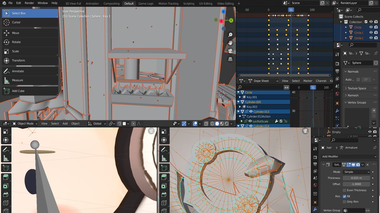This screenshot has height=213, width=380.
Task: Select the Move tool
Action: [30, 33]
